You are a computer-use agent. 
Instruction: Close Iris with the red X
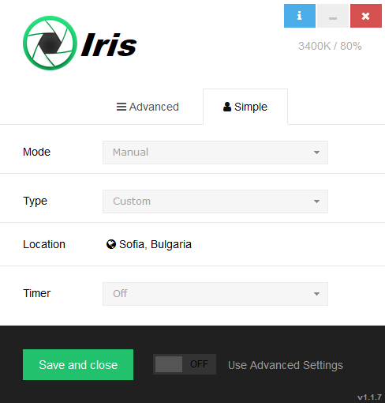(x=366, y=16)
